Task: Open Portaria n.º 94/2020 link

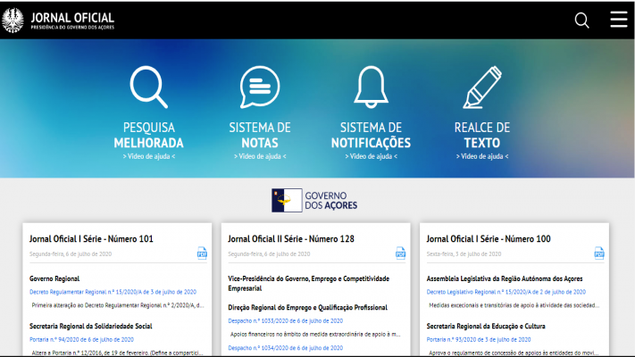Action: click(81, 339)
